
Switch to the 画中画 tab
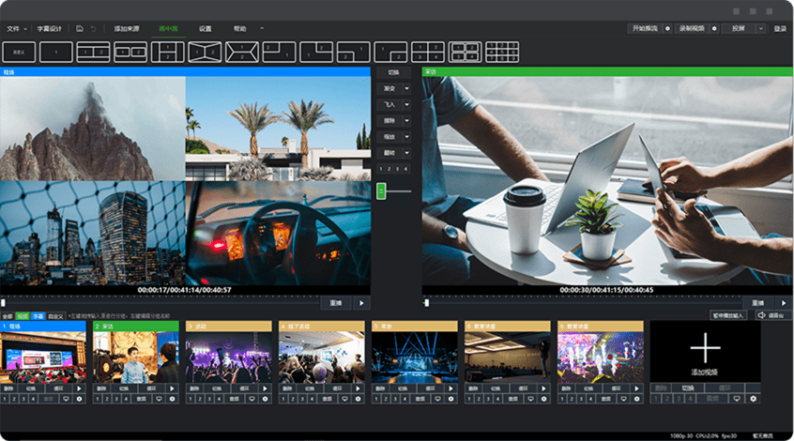(x=170, y=29)
